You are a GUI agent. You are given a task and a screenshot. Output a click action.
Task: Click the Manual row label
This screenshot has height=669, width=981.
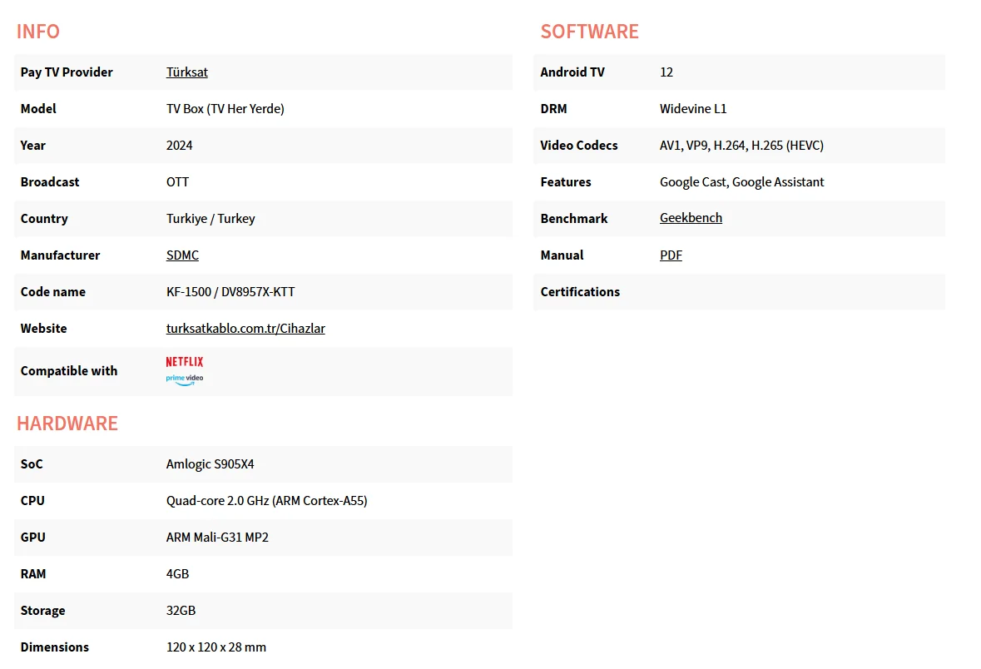pyautogui.click(x=562, y=255)
